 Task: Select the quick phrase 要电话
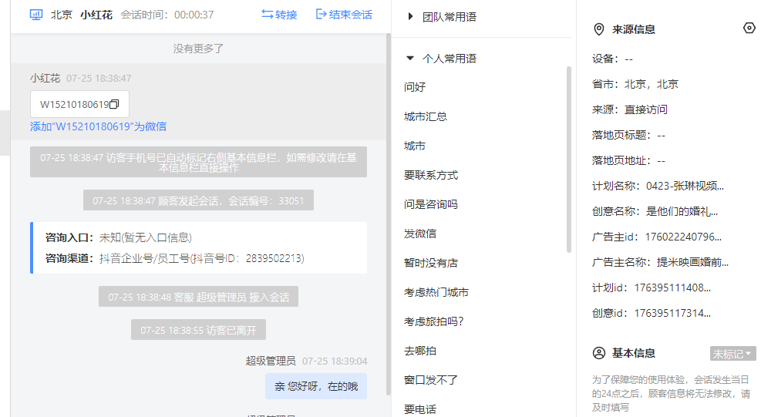coord(419,409)
